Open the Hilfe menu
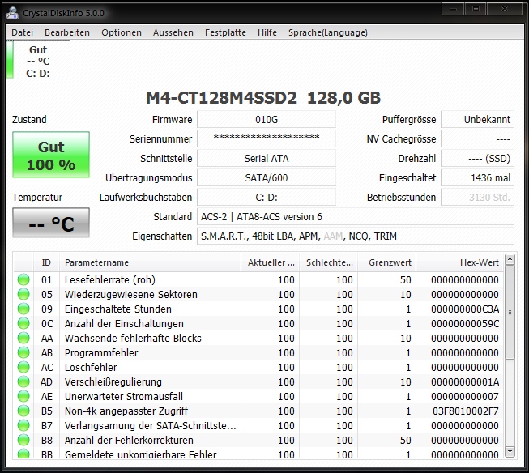The image size is (529, 473). (267, 32)
